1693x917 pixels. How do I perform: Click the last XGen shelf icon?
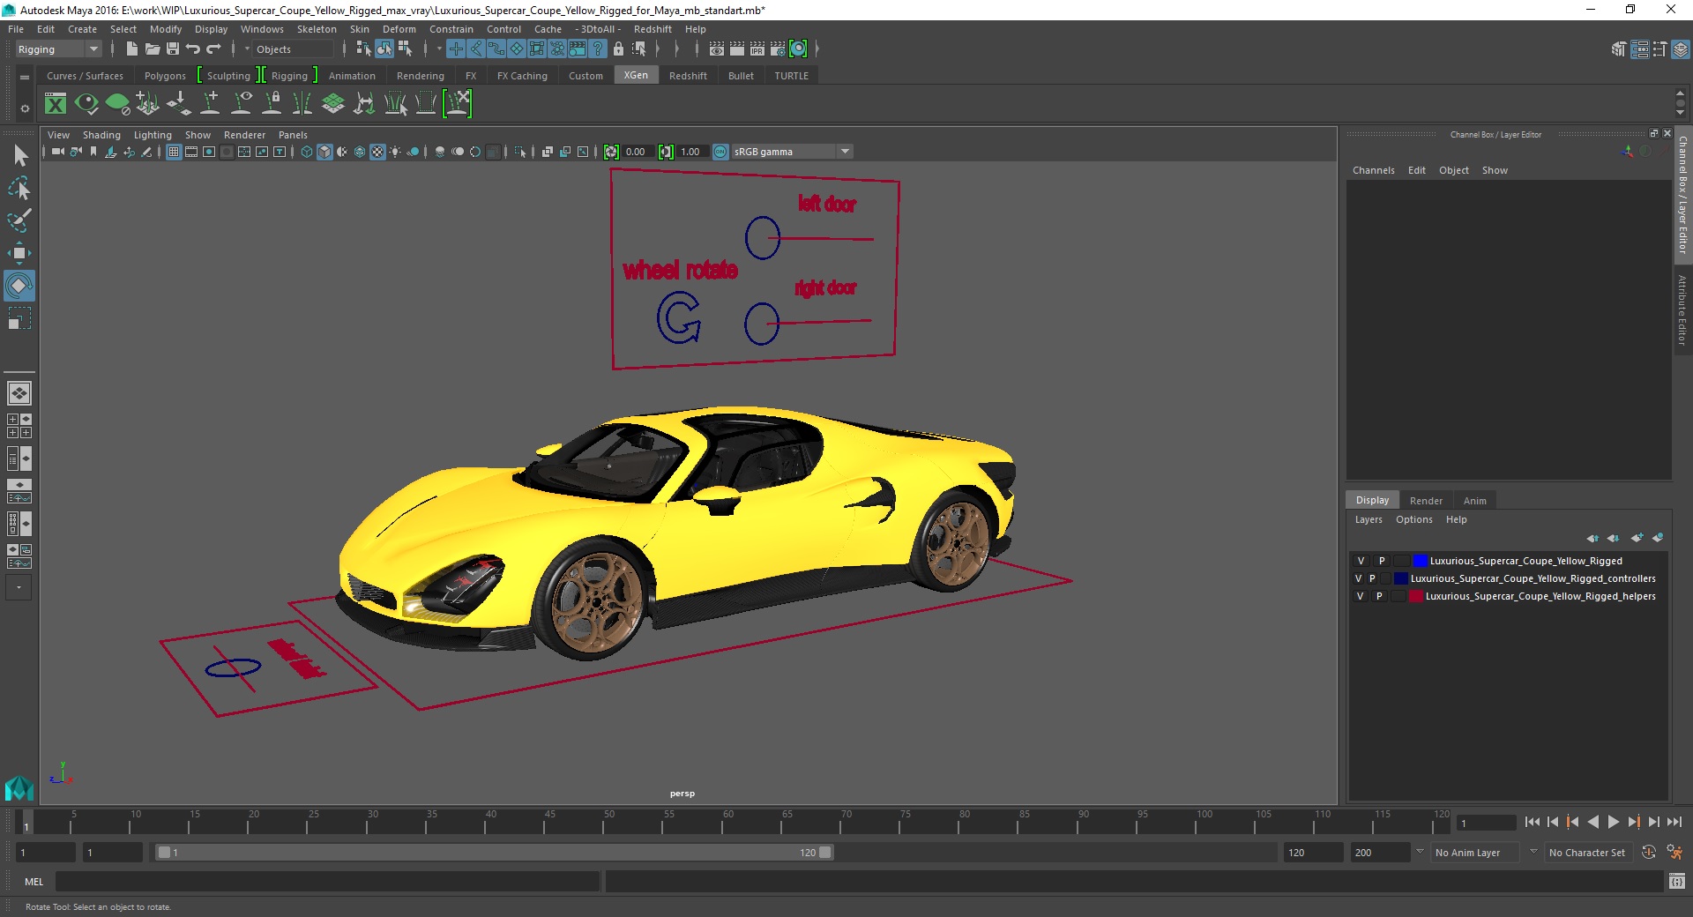click(x=458, y=104)
